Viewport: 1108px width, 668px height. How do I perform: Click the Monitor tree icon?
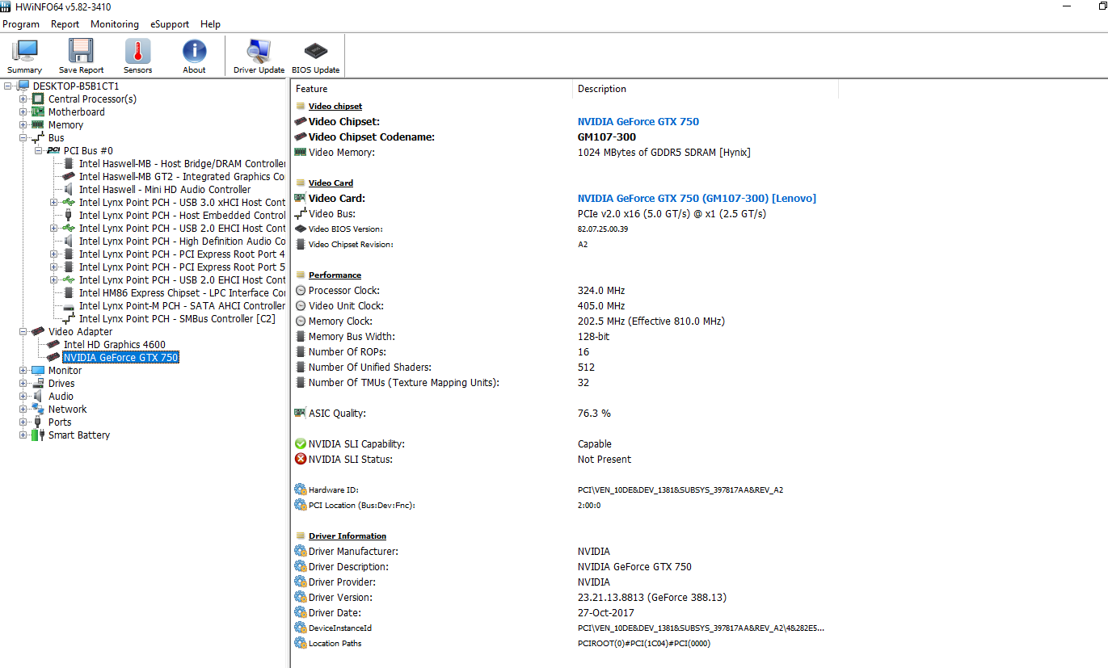coord(38,370)
